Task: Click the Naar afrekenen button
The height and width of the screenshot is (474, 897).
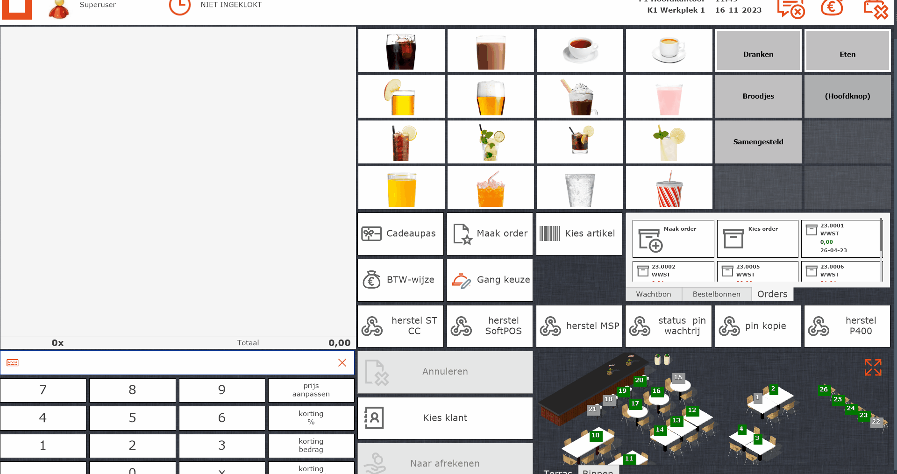Action: click(445, 459)
